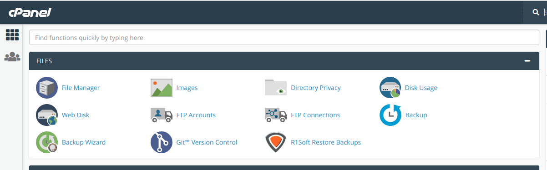Viewport: 547px width, 170px height.
Task: Open the FTP Connections truck icon
Action: [276, 115]
